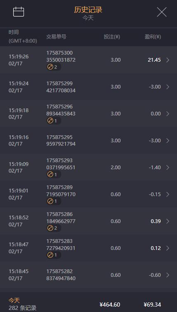Click the 盈利(¥) column header

pyautogui.click(x=153, y=37)
